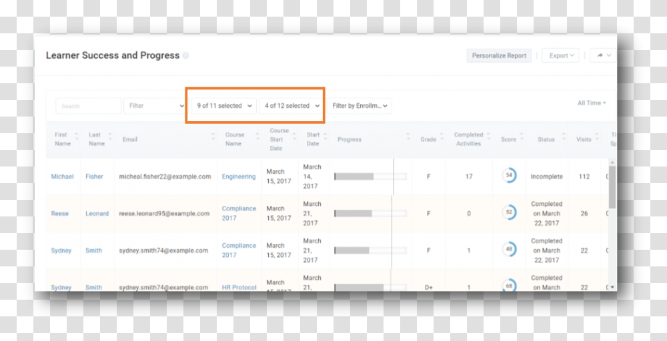
Task: Open the share arrow dropdown
Action: pos(603,55)
